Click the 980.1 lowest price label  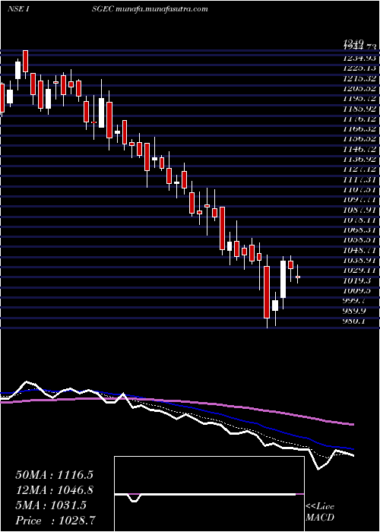click(355, 321)
